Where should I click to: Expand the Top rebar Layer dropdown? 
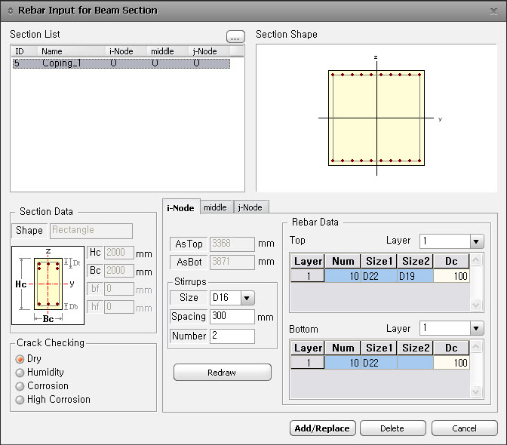pyautogui.click(x=476, y=241)
